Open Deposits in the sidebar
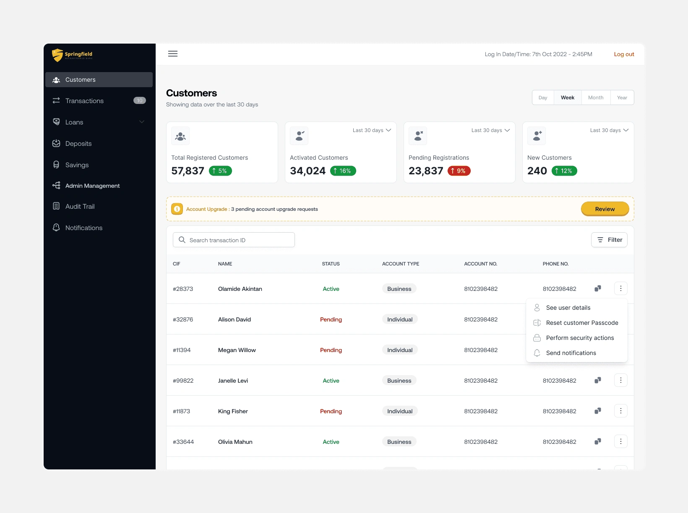The image size is (688, 513). pyautogui.click(x=99, y=143)
